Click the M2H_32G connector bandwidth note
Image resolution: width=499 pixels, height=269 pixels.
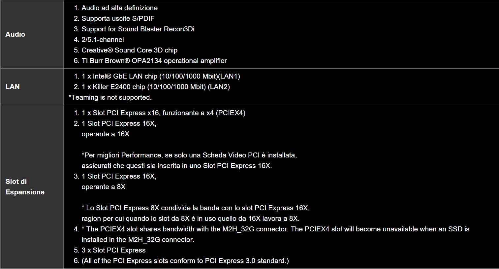275,229
